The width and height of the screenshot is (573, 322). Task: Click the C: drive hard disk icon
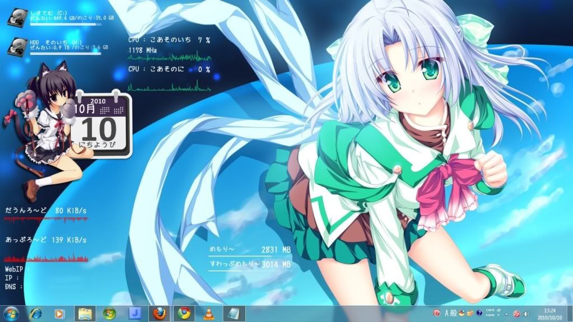[17, 17]
